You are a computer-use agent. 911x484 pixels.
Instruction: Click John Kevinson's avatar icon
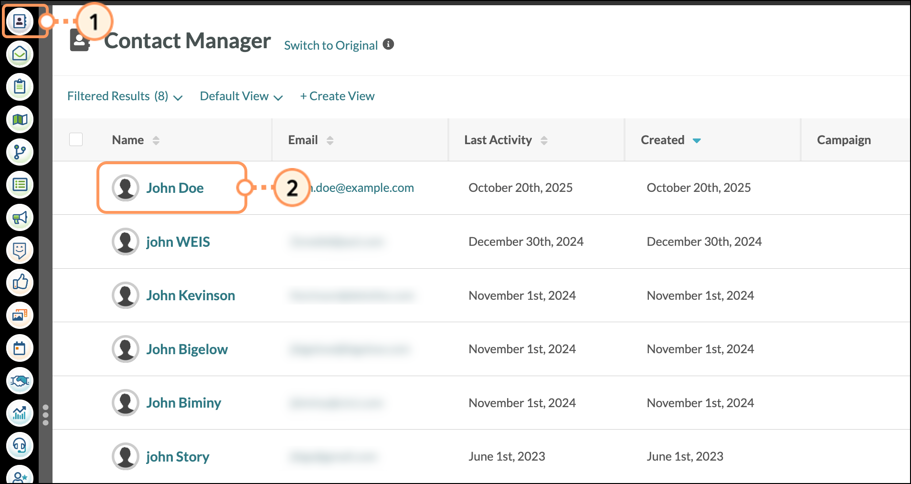126,295
